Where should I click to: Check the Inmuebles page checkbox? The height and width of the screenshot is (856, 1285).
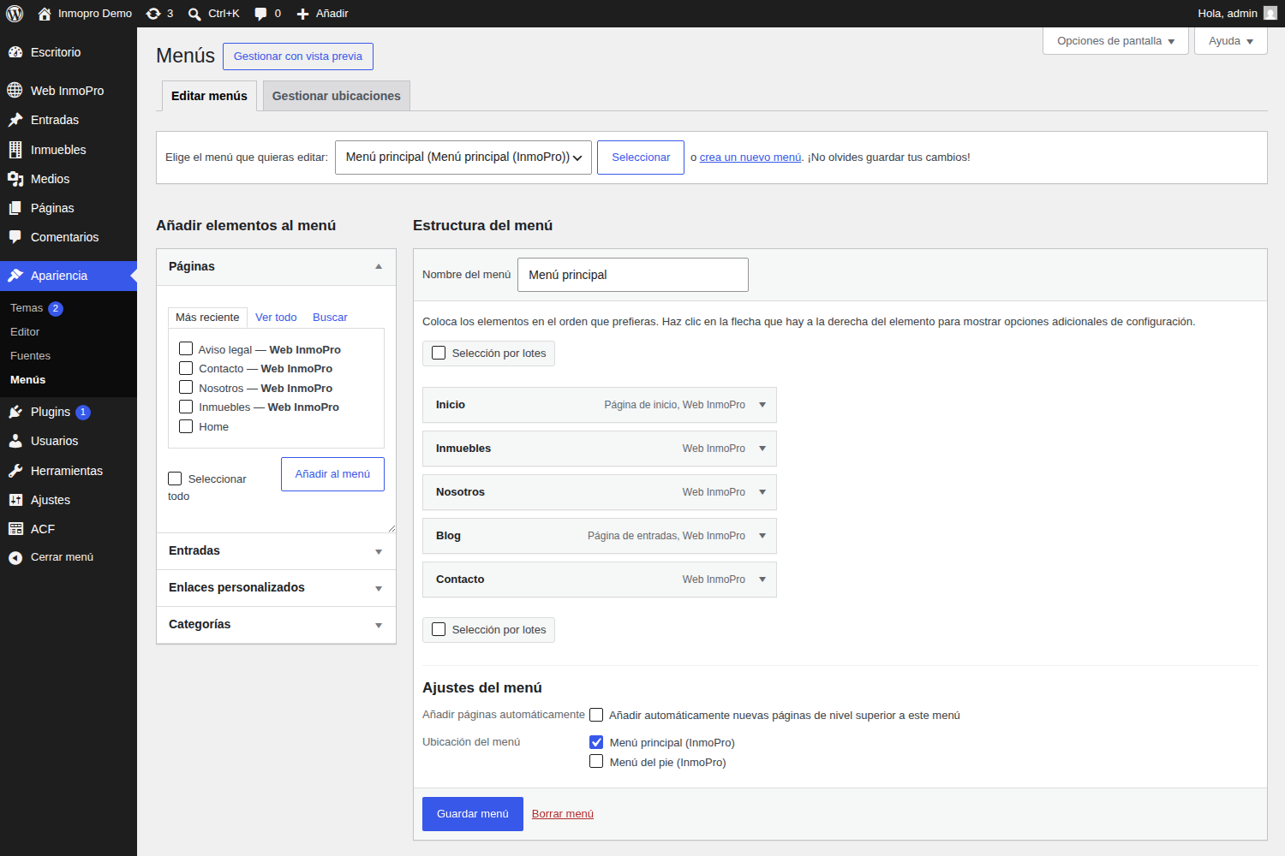(x=186, y=407)
